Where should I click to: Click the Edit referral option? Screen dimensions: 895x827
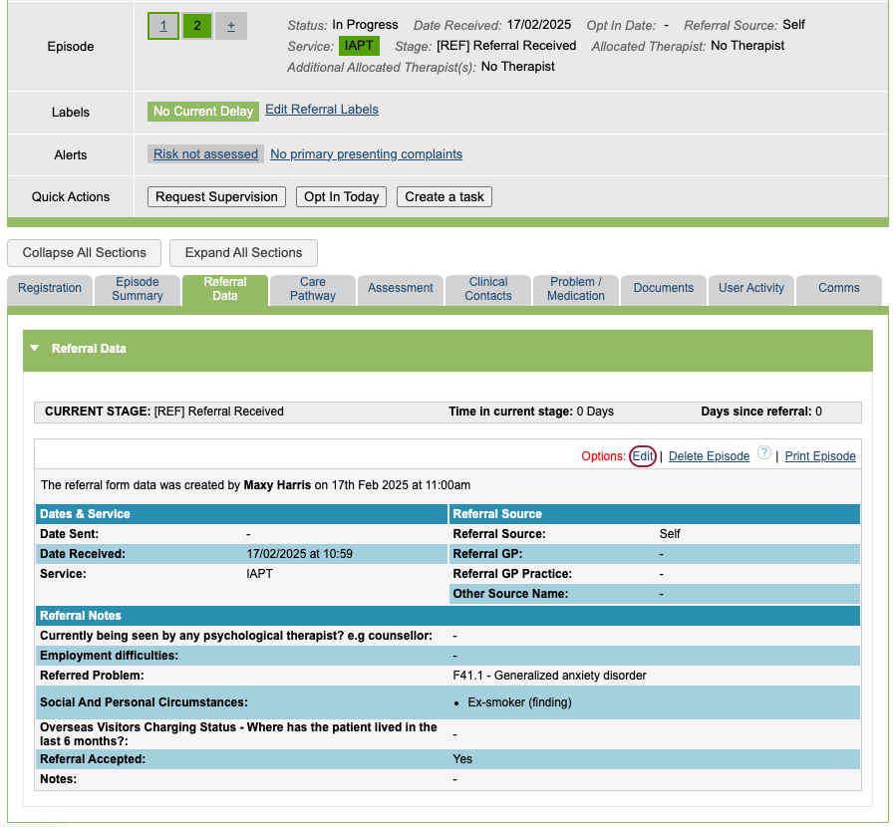643,456
